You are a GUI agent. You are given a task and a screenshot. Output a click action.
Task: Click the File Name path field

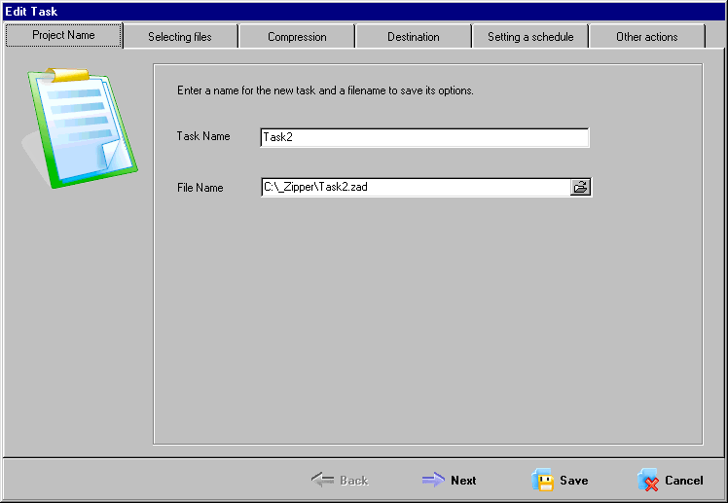(x=416, y=187)
